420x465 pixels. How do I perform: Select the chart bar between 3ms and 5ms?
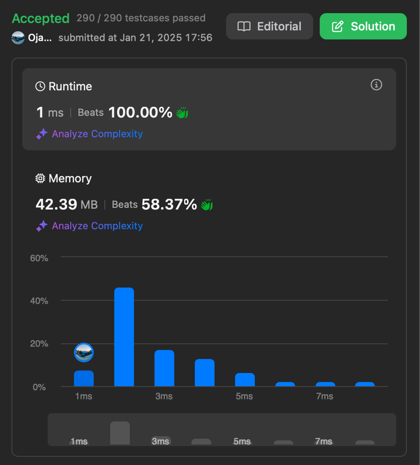(x=205, y=372)
